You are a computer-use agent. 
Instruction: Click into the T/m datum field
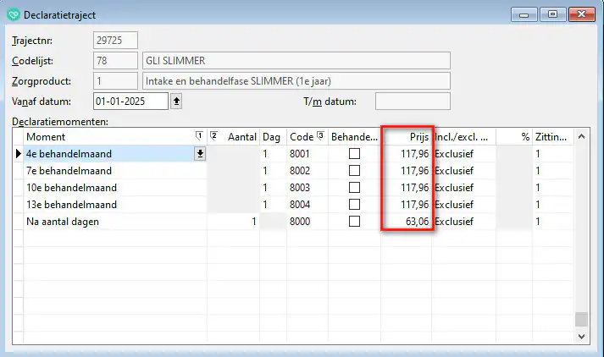click(412, 102)
